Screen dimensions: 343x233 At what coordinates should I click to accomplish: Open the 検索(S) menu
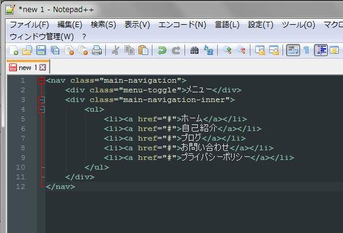[x=103, y=25]
